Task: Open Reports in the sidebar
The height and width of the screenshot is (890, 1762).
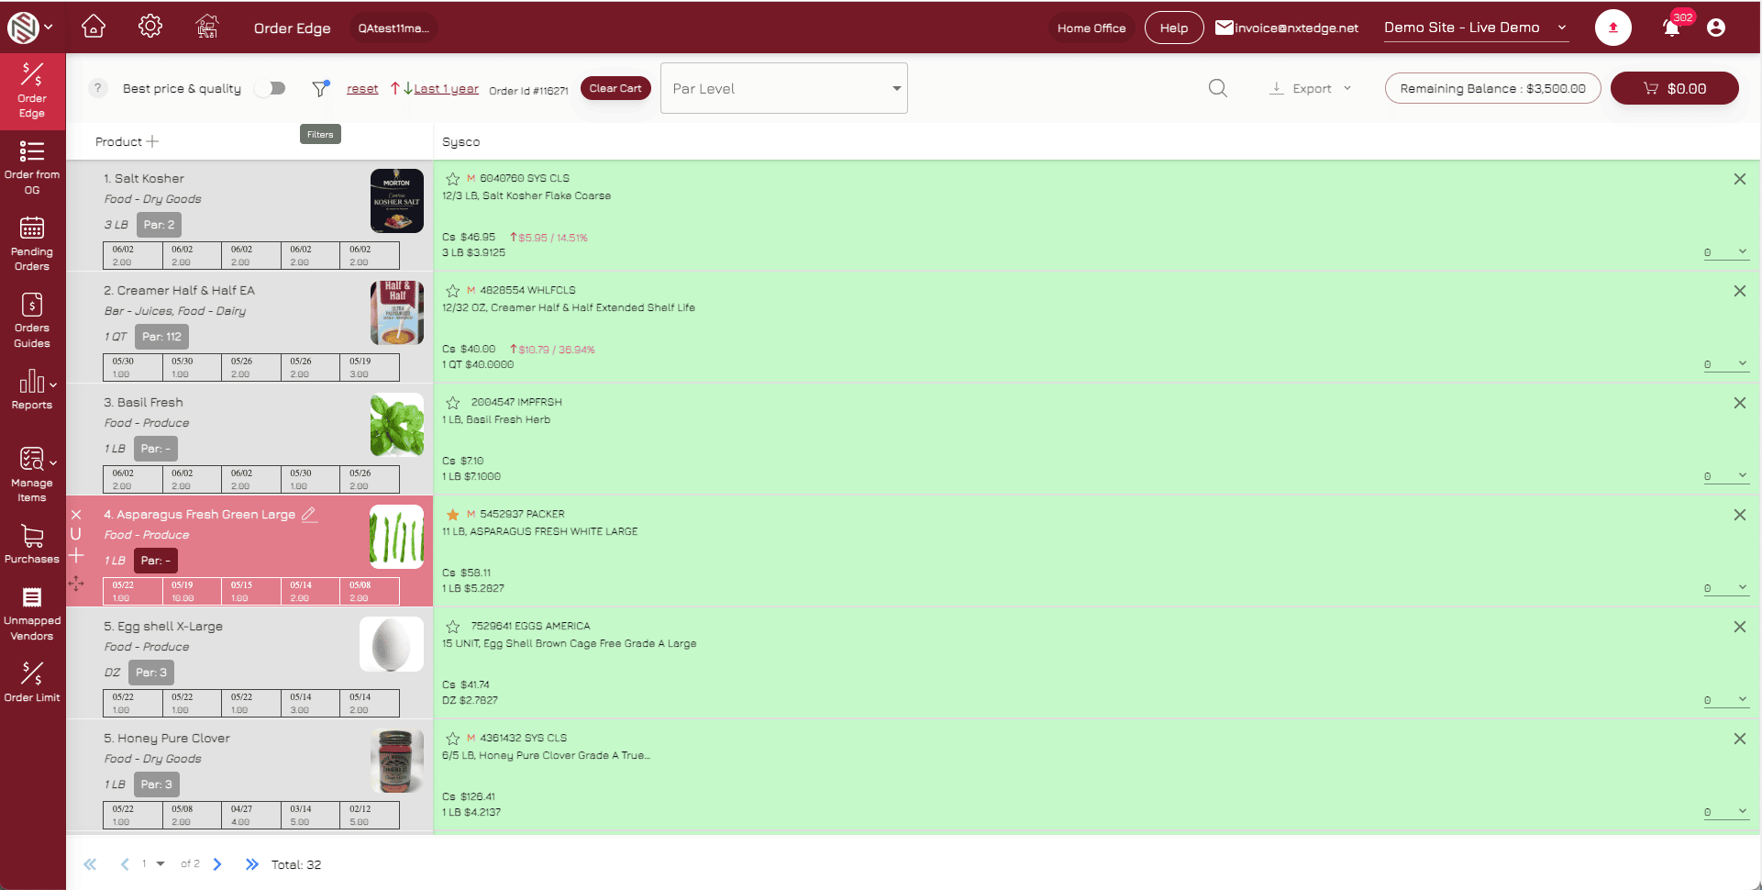Action: (x=32, y=389)
